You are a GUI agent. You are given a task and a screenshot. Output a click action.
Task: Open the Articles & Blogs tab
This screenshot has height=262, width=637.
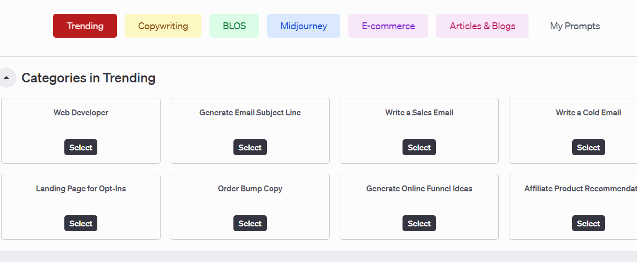[482, 26]
